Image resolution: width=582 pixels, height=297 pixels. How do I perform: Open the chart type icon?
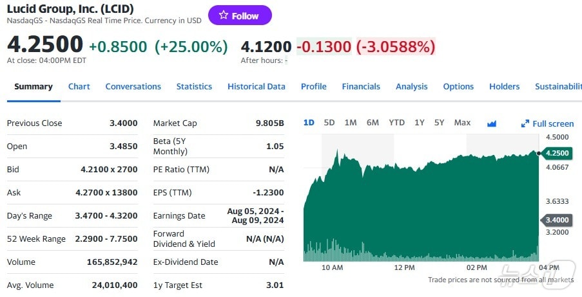[x=492, y=123]
